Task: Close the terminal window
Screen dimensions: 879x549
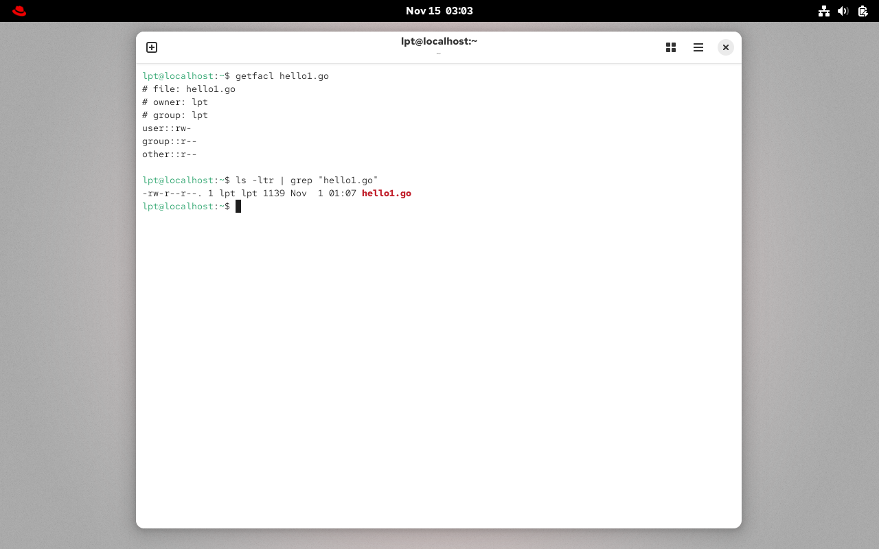Action: pos(726,47)
